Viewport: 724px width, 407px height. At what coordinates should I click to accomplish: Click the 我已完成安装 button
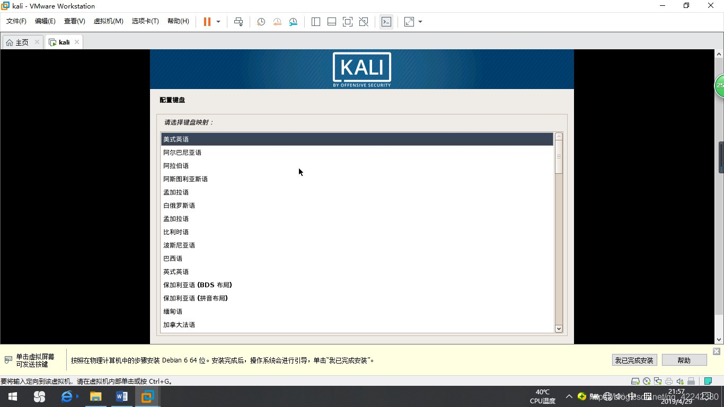pos(634,360)
